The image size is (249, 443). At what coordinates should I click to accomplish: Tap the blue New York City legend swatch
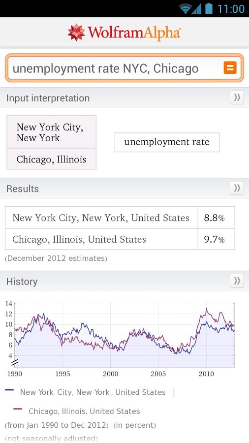(9, 390)
